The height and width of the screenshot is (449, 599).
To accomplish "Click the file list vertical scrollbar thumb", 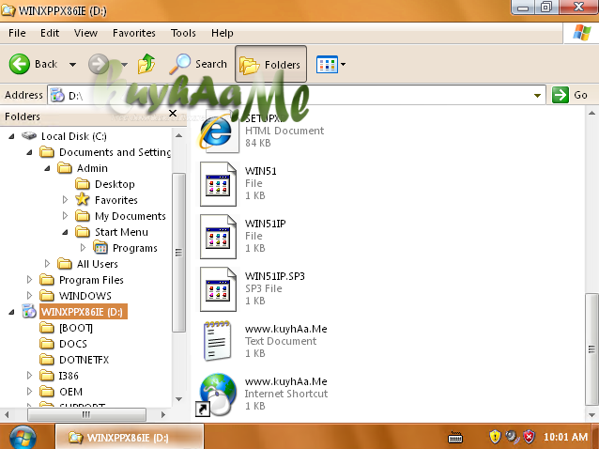I will coord(591,349).
